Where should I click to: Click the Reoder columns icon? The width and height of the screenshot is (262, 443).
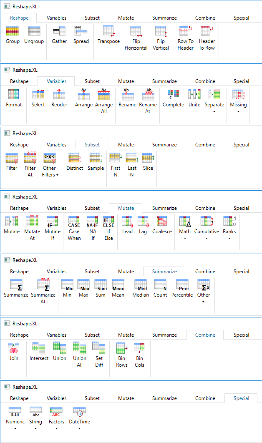tap(59, 94)
